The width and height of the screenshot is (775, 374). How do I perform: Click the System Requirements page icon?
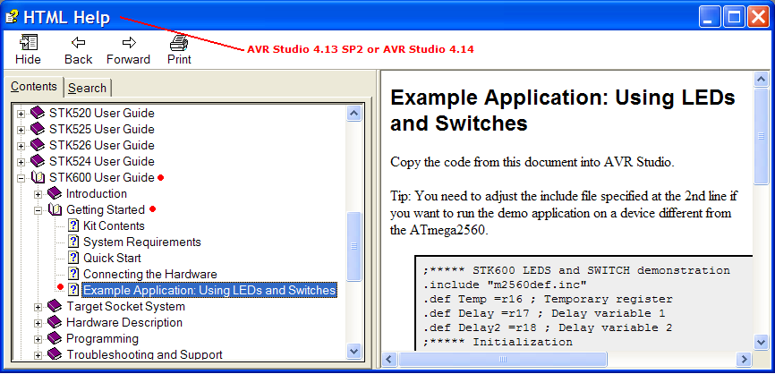click(x=73, y=242)
